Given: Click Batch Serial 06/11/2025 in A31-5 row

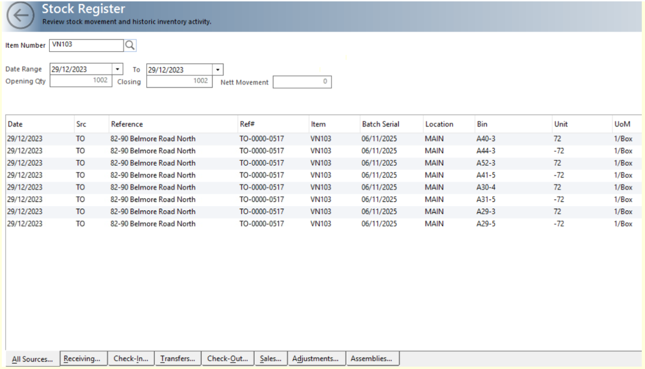Looking at the screenshot, I should 379,199.
